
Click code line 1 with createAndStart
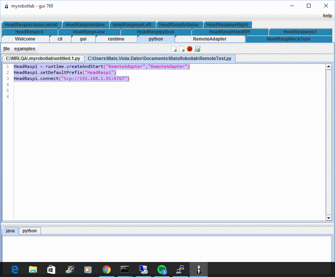(102, 67)
